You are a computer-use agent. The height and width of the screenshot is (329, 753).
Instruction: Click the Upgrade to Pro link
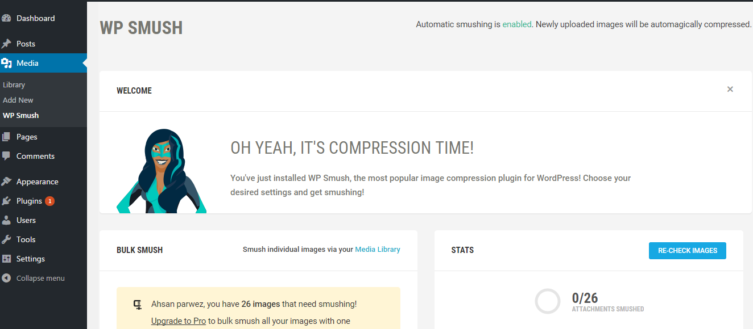coord(179,321)
